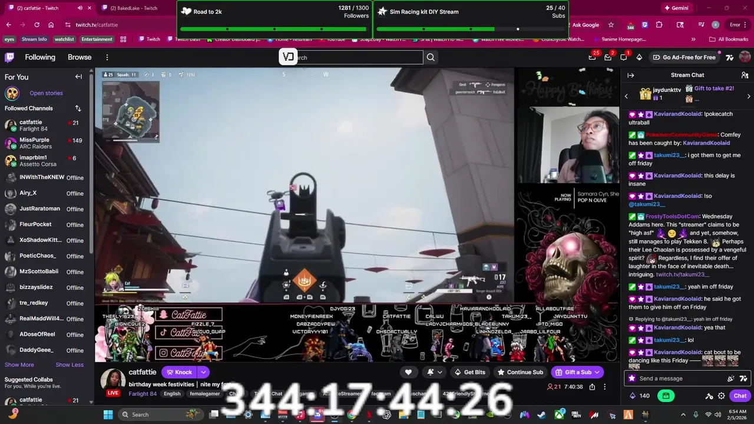Image resolution: width=754 pixels, height=424 pixels.
Task: Open the Twitch home logo
Action: pyautogui.click(x=9, y=57)
